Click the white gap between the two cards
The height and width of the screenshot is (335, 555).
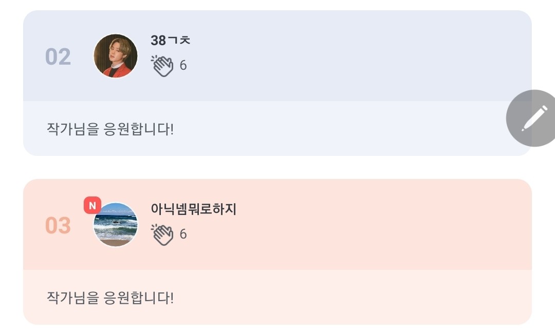point(277,167)
